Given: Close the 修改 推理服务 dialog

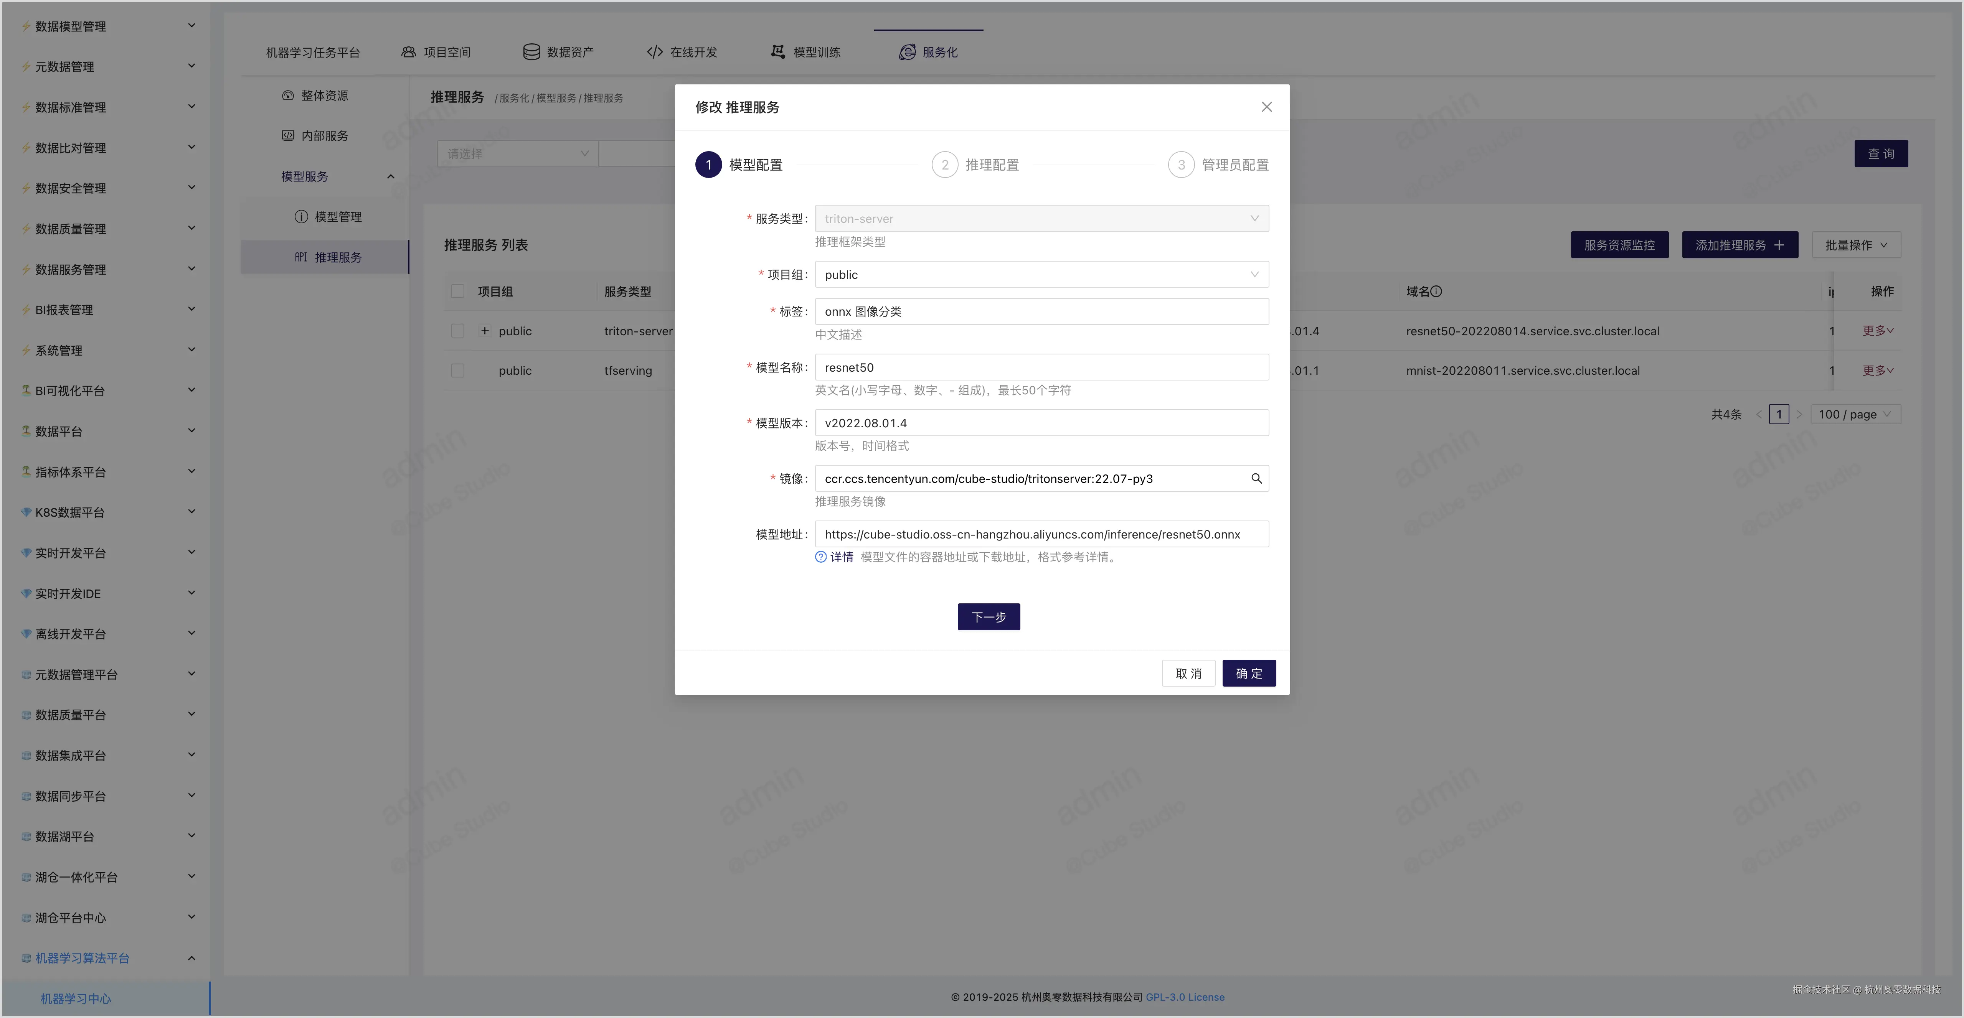Looking at the screenshot, I should tap(1266, 107).
